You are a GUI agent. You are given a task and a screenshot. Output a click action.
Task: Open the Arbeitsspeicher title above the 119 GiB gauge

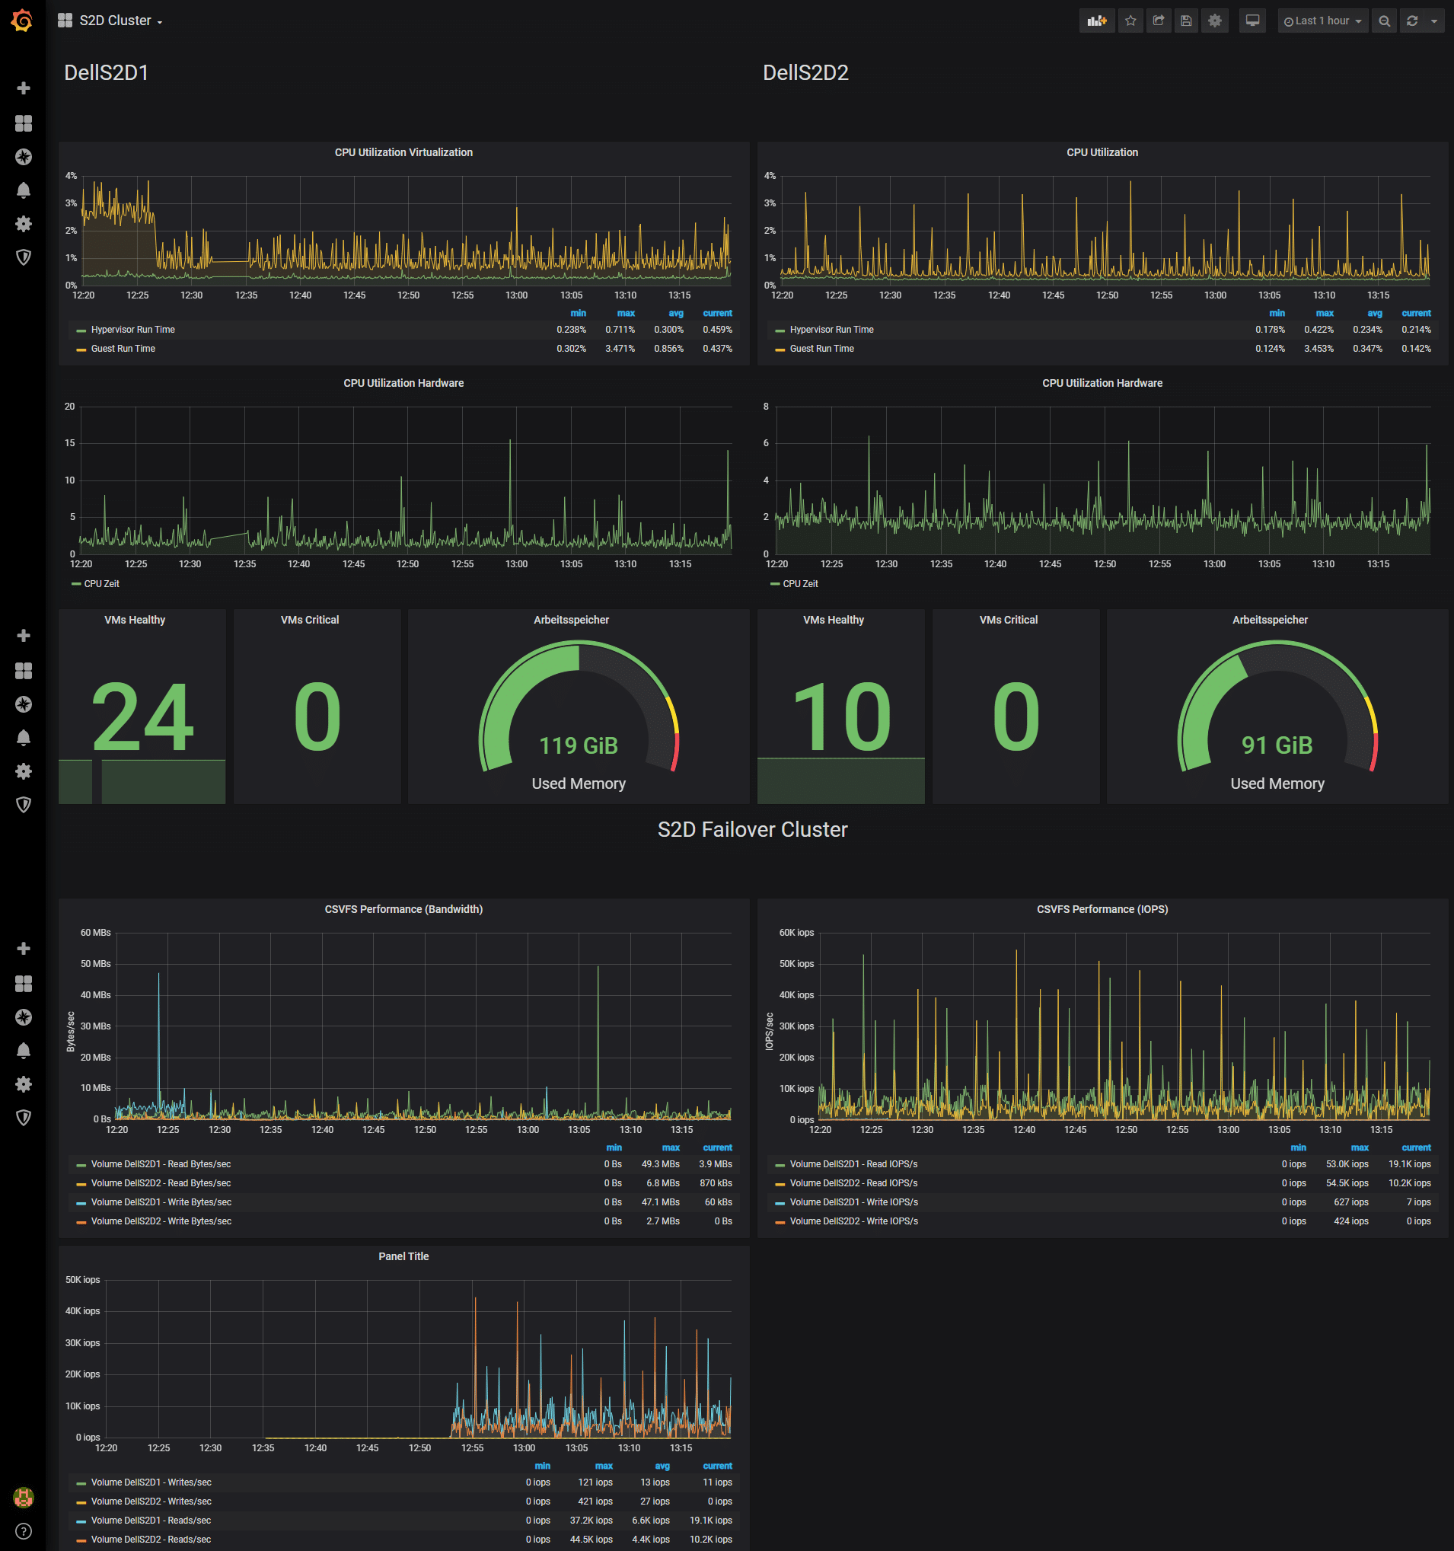(571, 620)
